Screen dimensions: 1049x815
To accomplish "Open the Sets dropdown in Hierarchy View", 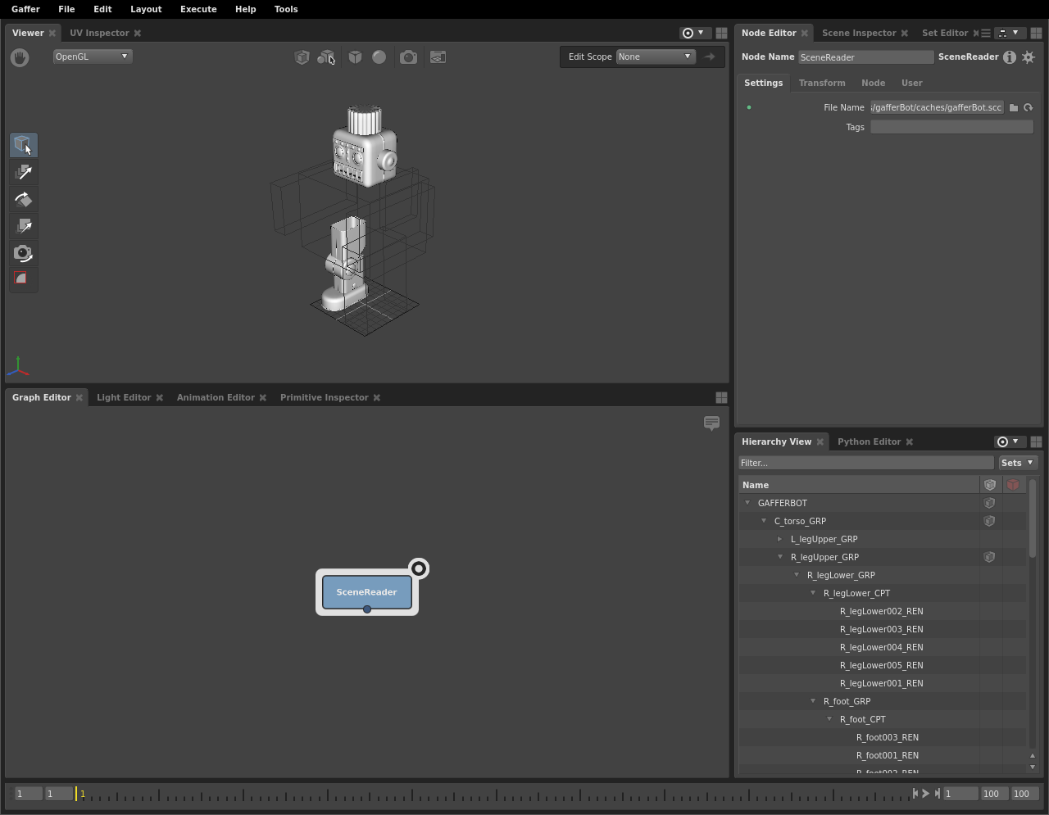I will click(1018, 463).
